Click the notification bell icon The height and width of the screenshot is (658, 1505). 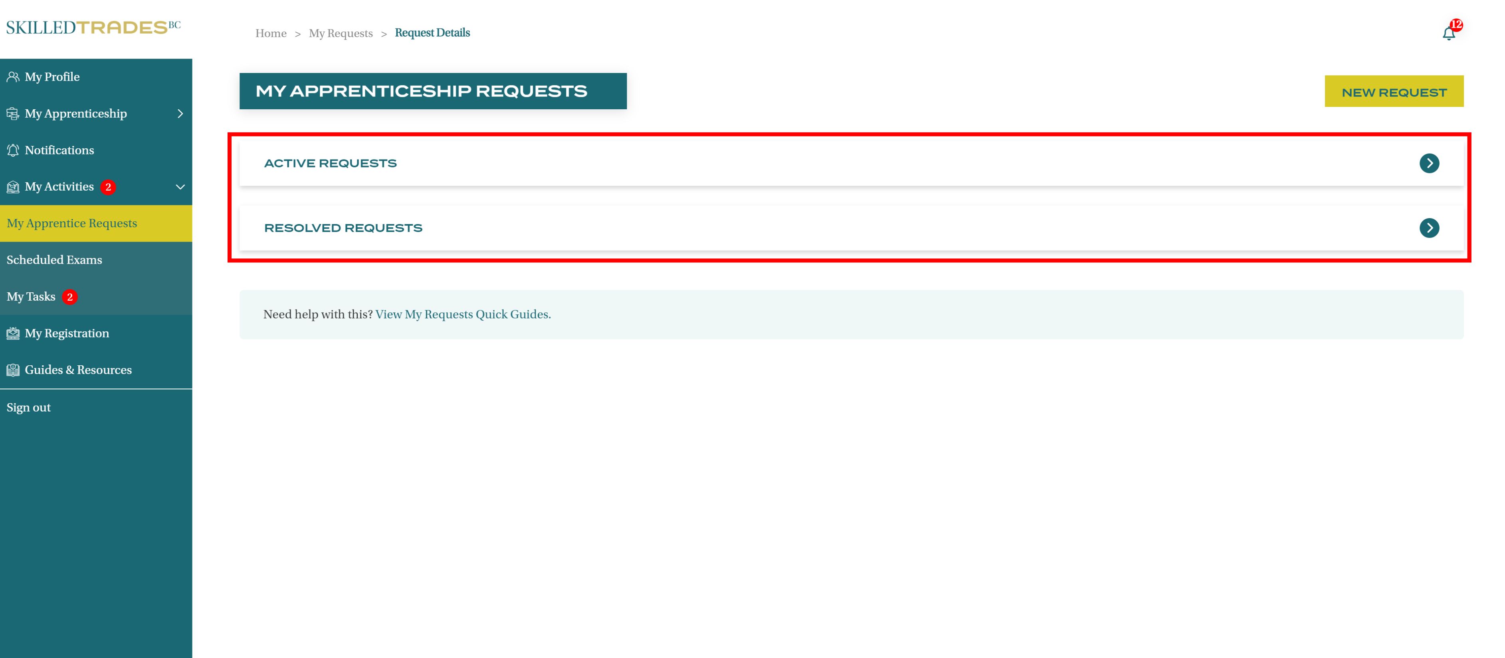[x=1448, y=33]
